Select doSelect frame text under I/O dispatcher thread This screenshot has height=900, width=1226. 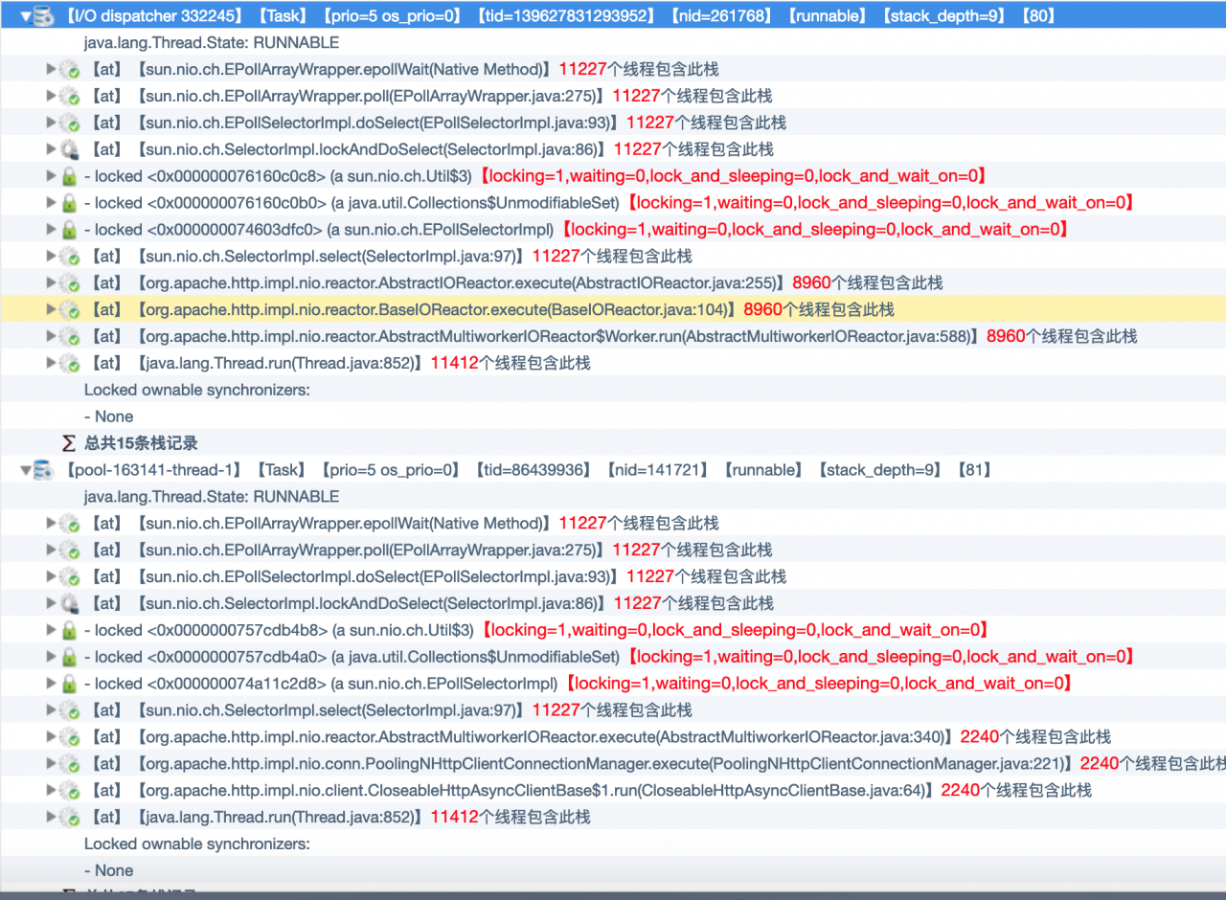(x=378, y=123)
